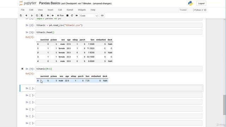
Task: Click into the pd.read_csv code cell
Action: pyautogui.click(x=119, y=25)
